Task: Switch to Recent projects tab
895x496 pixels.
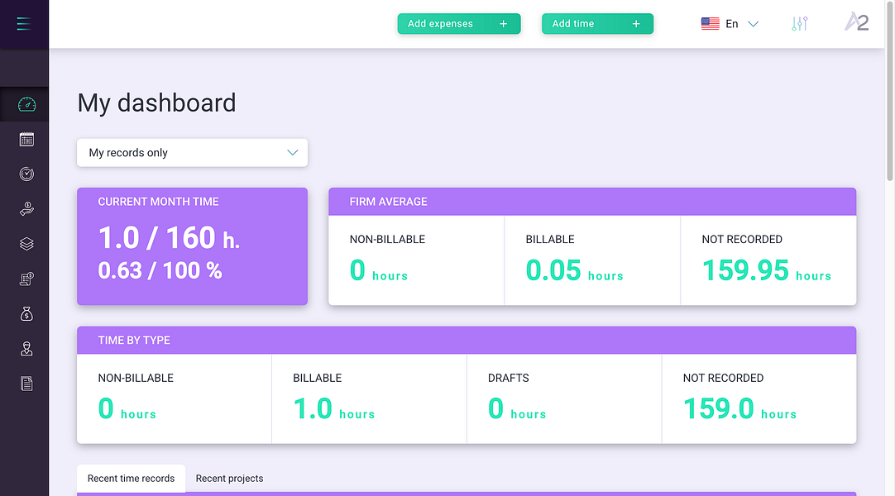Action: point(229,479)
